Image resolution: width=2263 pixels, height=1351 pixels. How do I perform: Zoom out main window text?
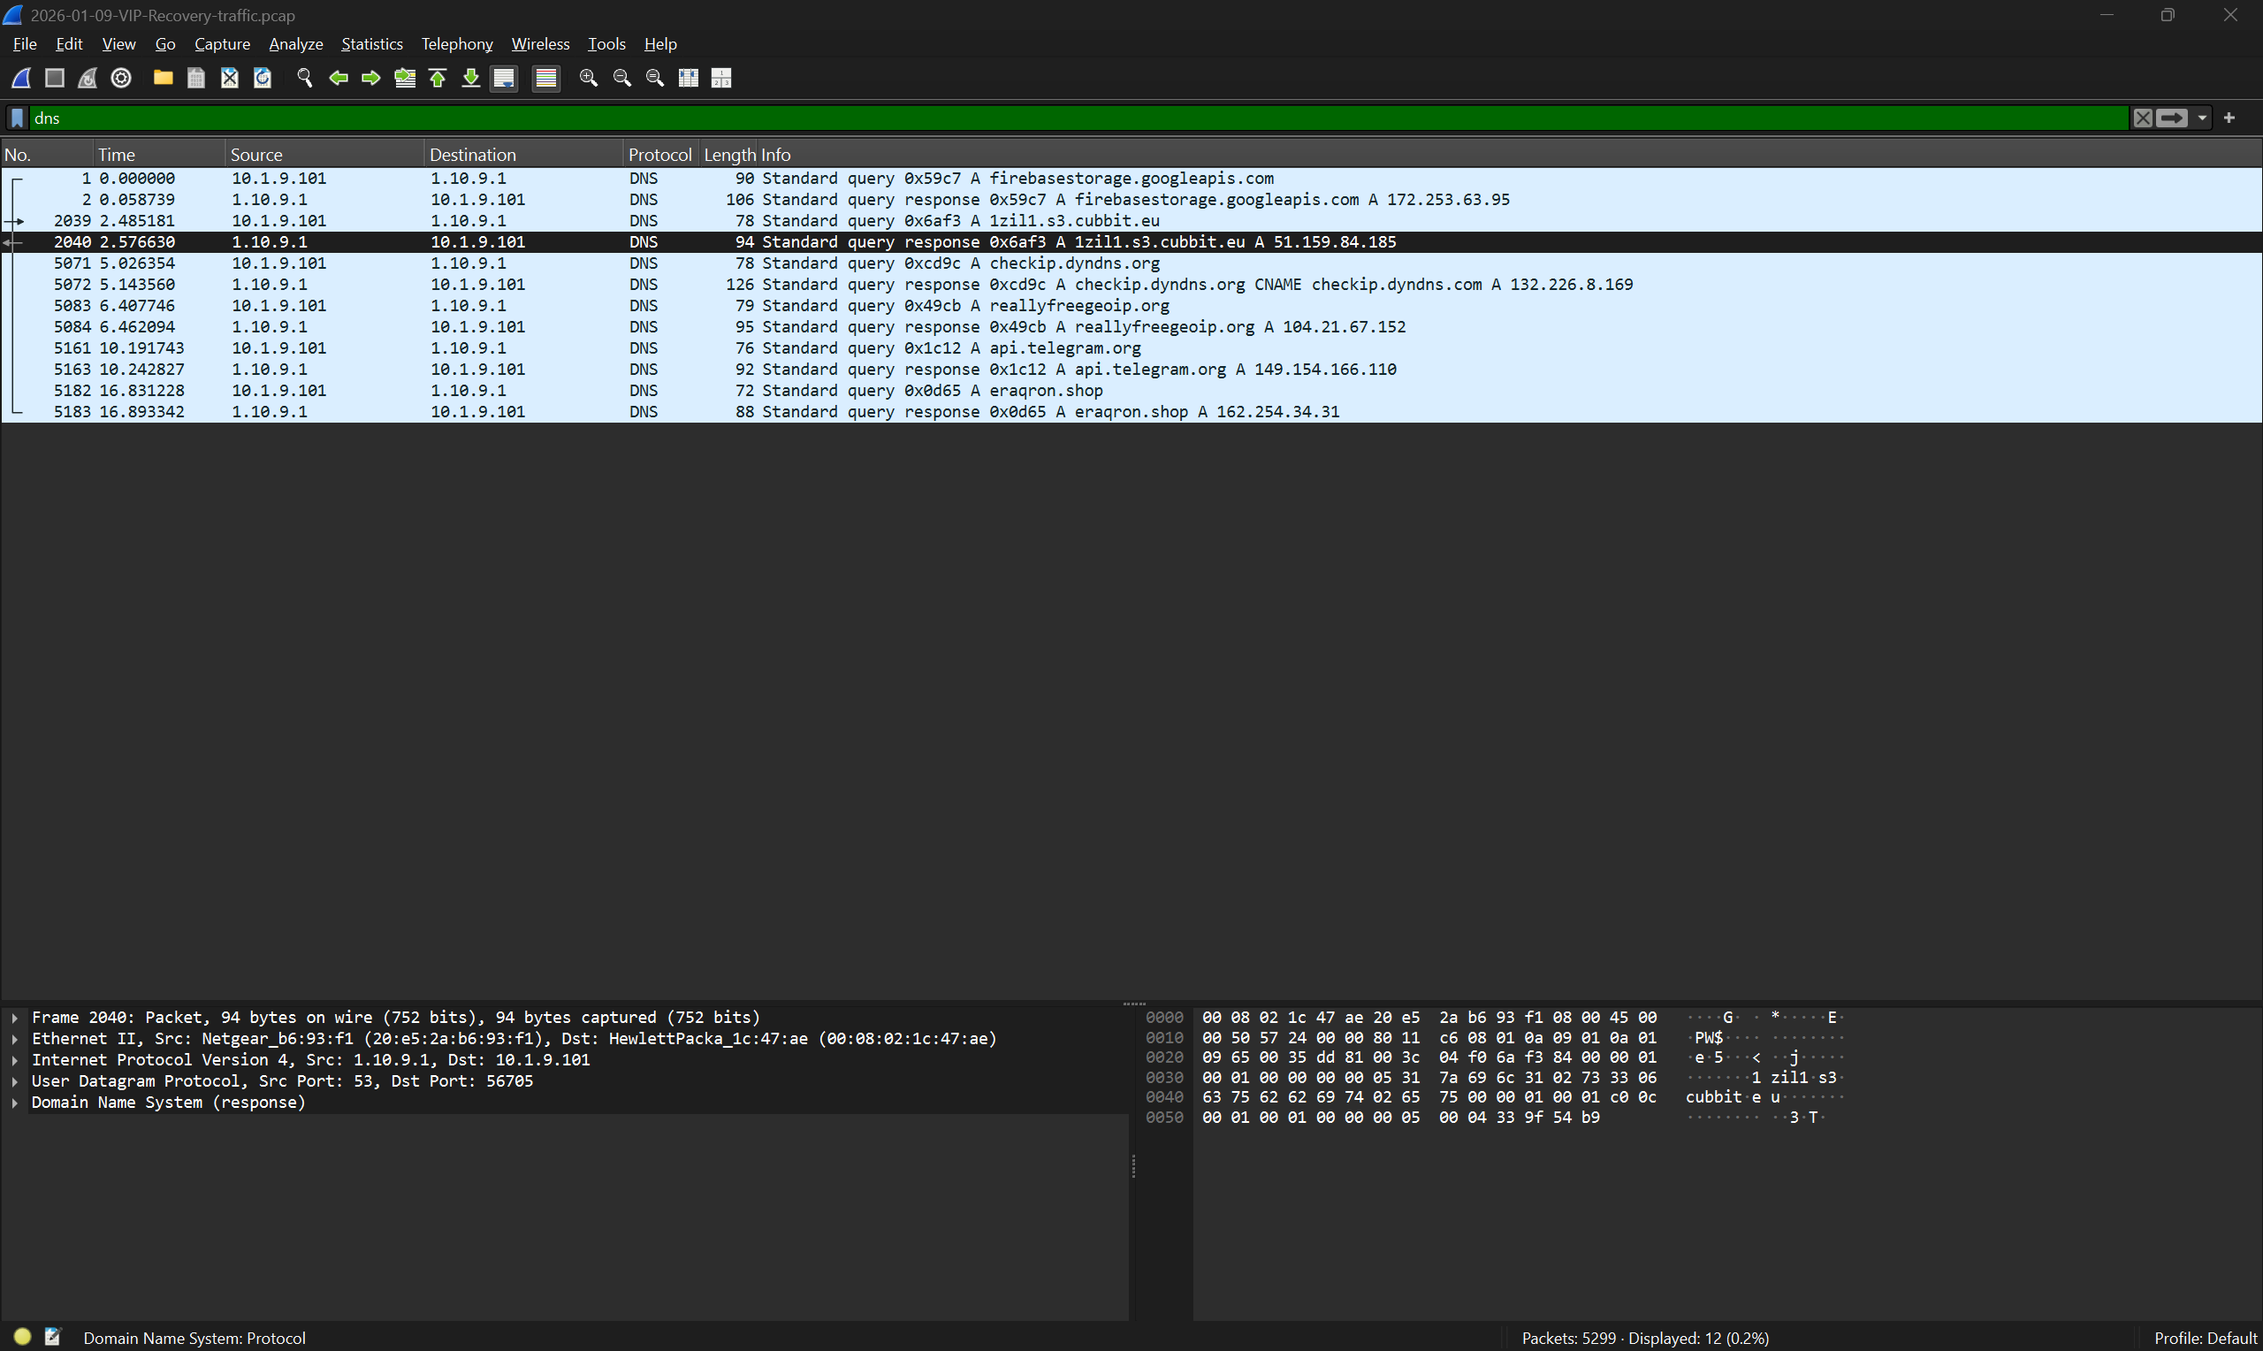(622, 79)
